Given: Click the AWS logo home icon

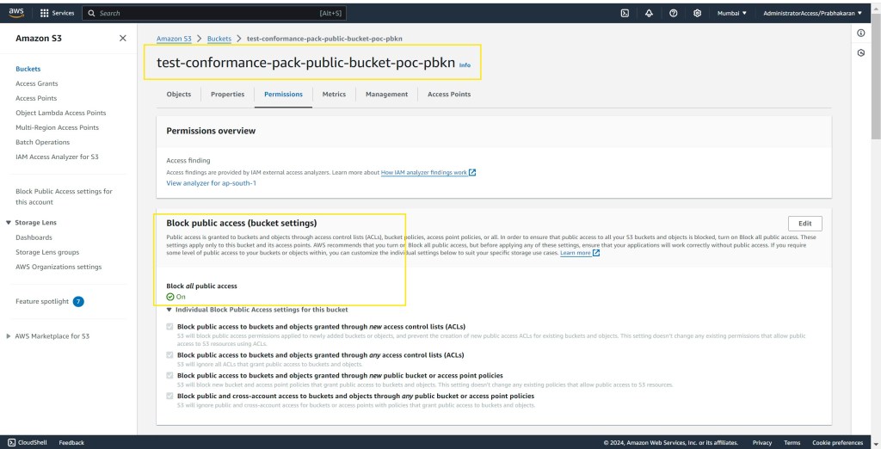Looking at the screenshot, I should (x=16, y=13).
